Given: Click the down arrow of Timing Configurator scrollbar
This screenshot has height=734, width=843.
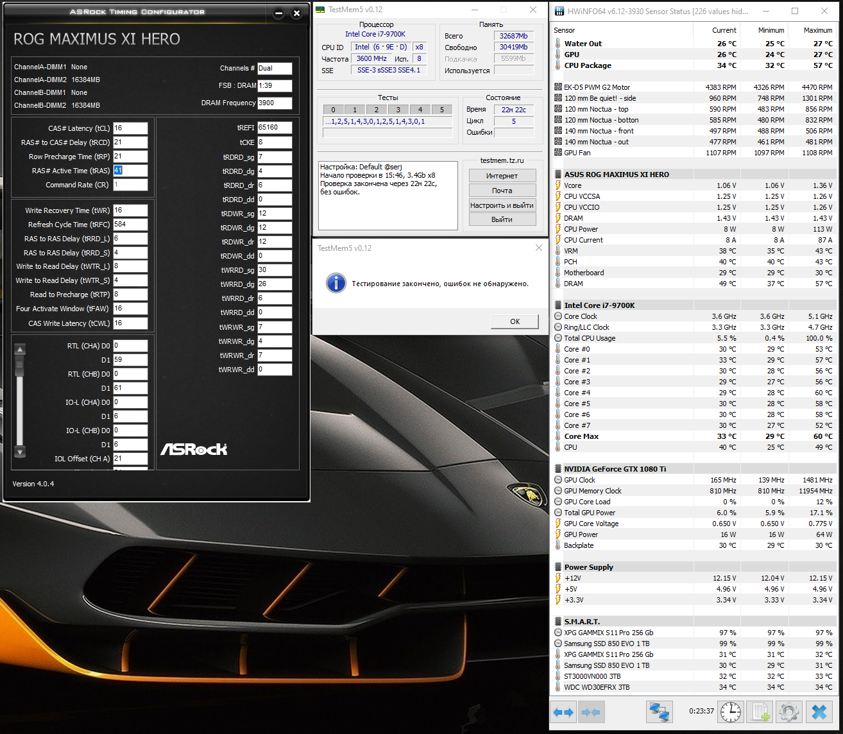Looking at the screenshot, I should (x=20, y=452).
